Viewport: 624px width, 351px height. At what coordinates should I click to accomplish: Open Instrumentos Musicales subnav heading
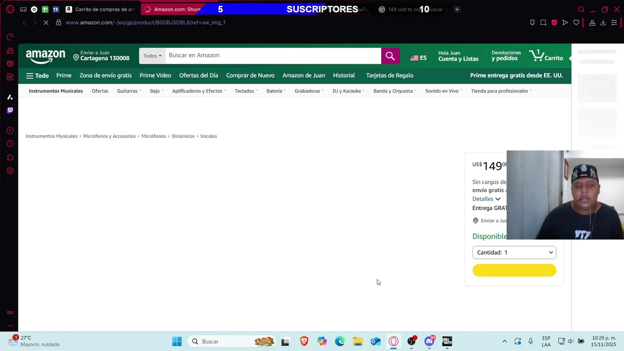coord(56,91)
